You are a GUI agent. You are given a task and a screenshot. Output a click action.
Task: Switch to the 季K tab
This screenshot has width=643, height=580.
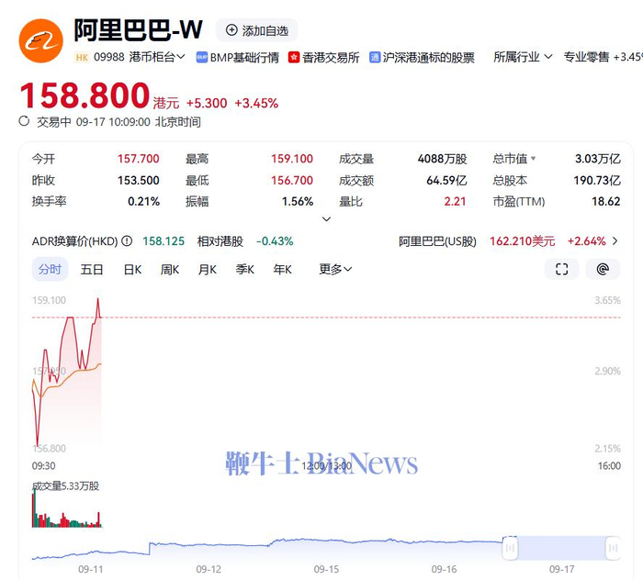[245, 269]
